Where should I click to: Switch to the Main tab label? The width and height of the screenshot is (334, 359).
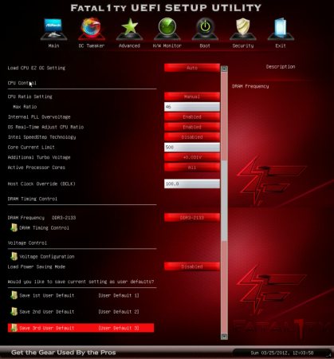click(53, 45)
